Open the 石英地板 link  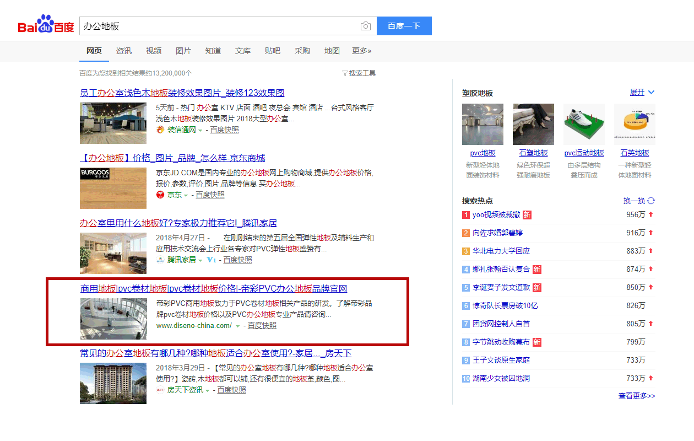[635, 153]
